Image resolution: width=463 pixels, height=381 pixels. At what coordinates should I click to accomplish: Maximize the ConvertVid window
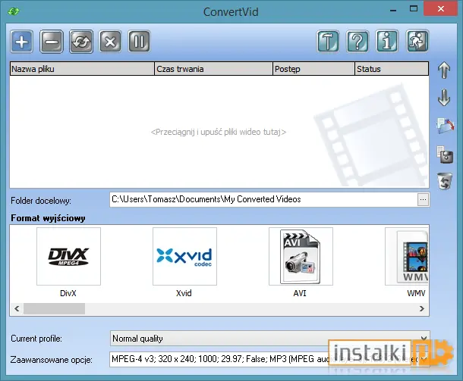414,9
